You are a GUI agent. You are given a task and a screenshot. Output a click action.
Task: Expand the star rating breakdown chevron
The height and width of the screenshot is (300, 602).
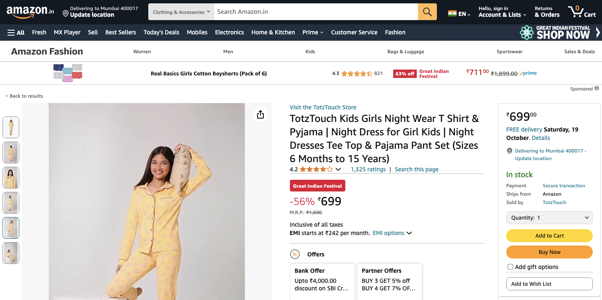338,169
